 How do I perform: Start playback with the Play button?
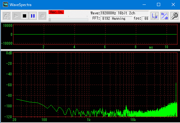[x=16, y=16]
